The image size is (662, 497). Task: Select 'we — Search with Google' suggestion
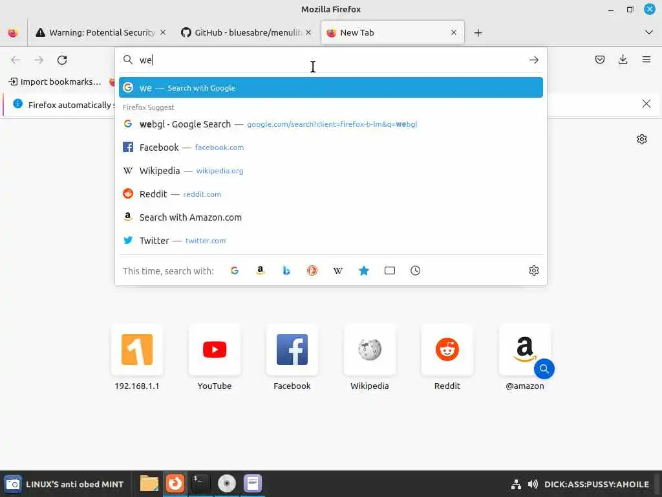(330, 87)
